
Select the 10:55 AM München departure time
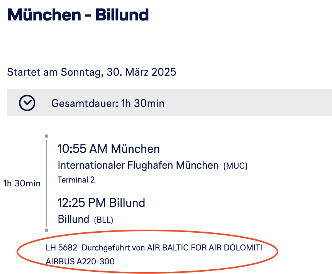[x=108, y=149]
